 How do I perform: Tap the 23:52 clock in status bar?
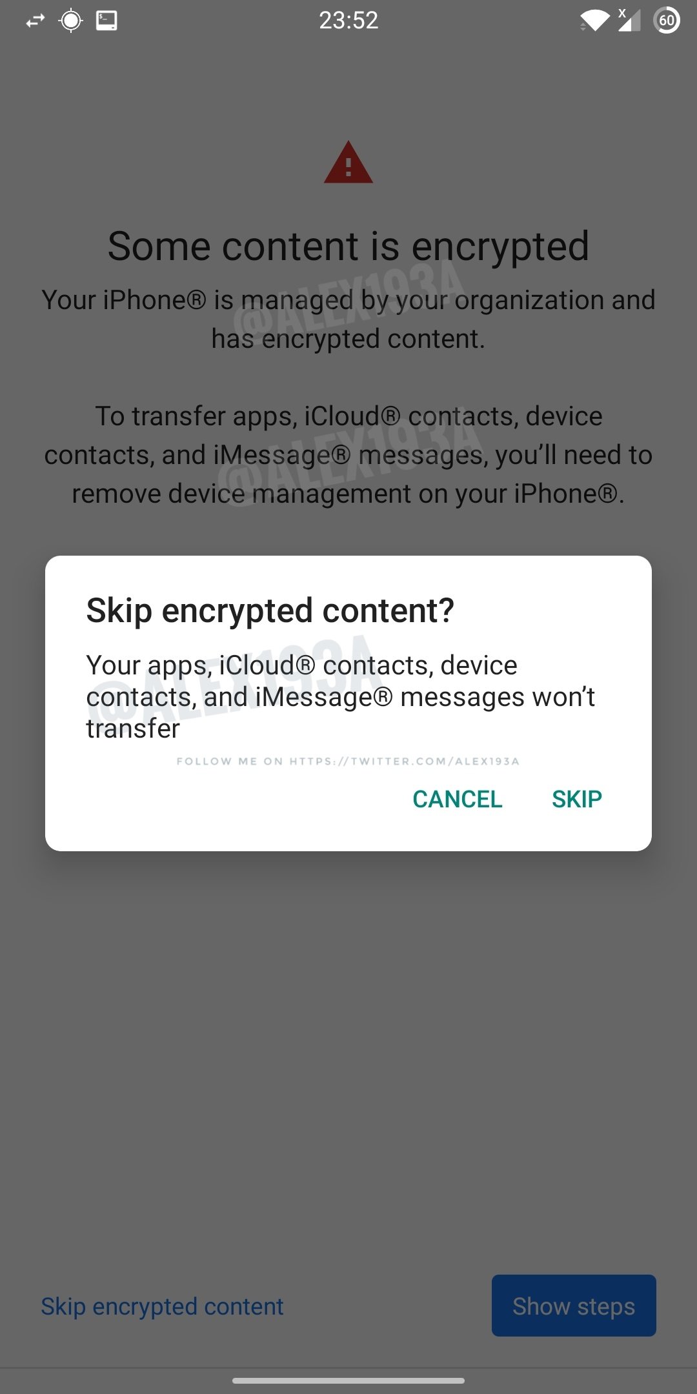click(x=348, y=21)
